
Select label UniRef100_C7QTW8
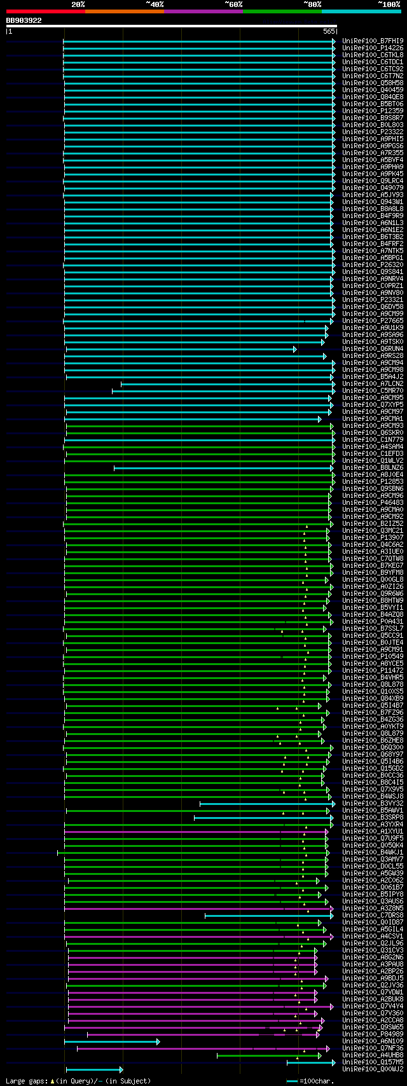pyautogui.click(x=373, y=558)
